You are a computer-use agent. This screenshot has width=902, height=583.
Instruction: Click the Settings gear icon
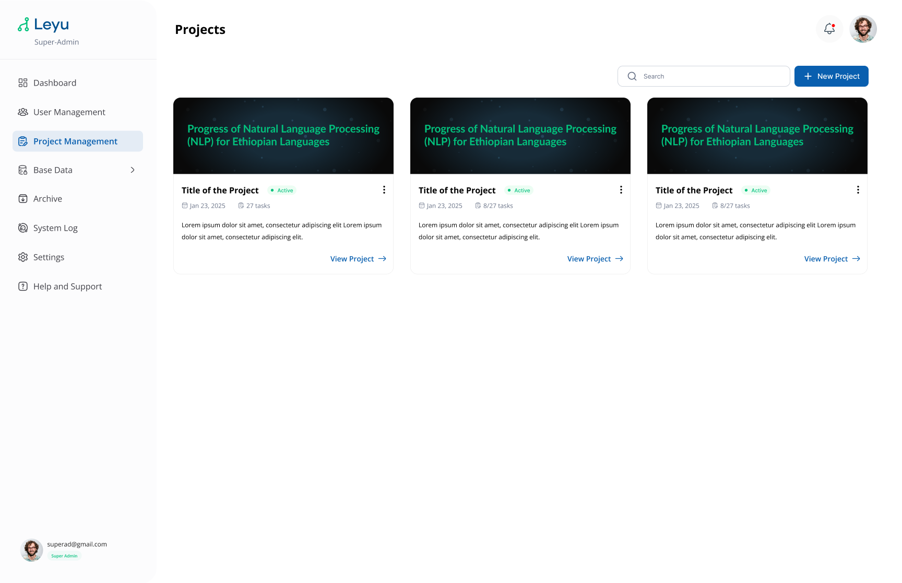pyautogui.click(x=23, y=257)
